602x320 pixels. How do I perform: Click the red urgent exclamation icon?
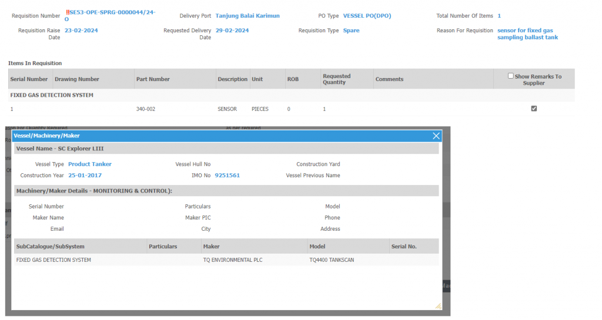point(67,12)
